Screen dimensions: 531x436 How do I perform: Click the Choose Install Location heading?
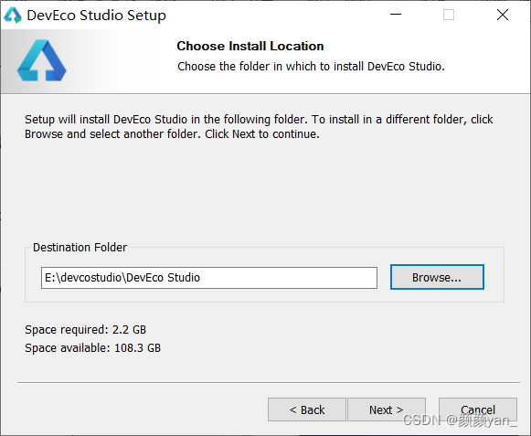250,46
